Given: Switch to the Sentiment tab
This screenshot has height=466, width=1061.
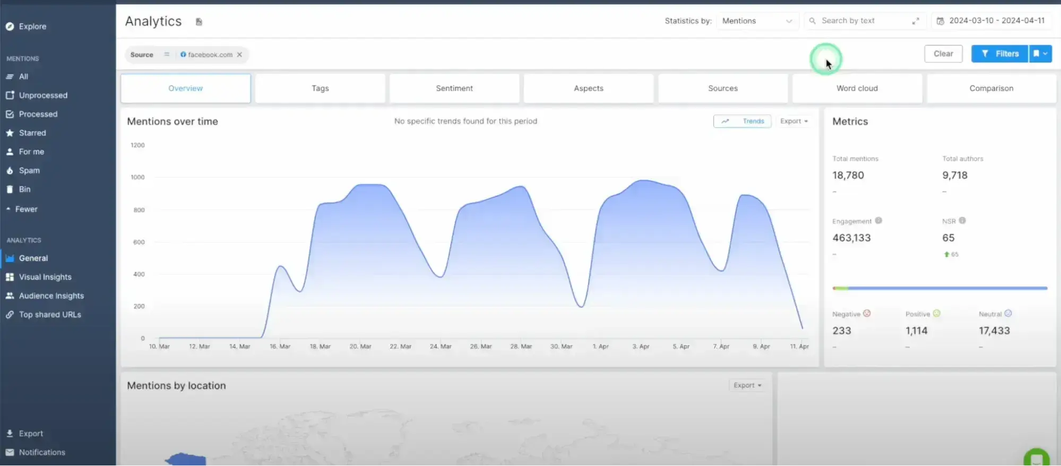Looking at the screenshot, I should click(x=454, y=88).
